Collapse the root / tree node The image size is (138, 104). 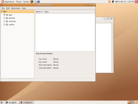(x=2, y=12)
